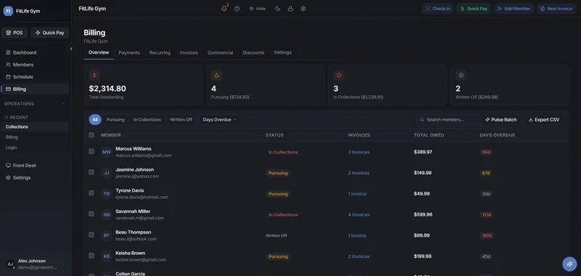The image size is (581, 276).
Task: Click the Pulse Batch button
Action: 501,120
